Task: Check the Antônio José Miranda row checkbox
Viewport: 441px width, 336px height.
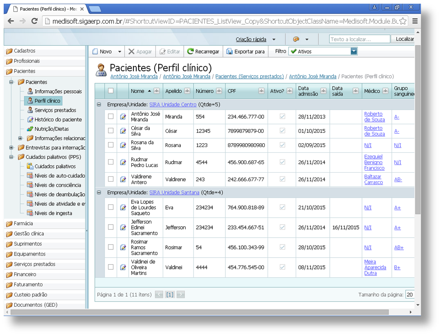Action: [x=111, y=116]
